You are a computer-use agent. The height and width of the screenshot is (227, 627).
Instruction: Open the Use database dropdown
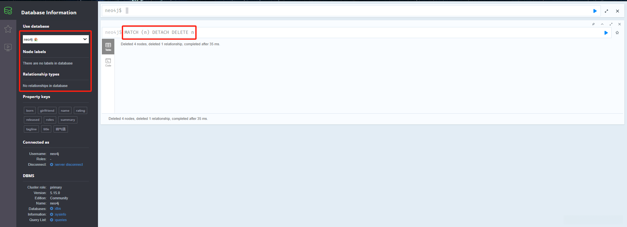click(56, 39)
